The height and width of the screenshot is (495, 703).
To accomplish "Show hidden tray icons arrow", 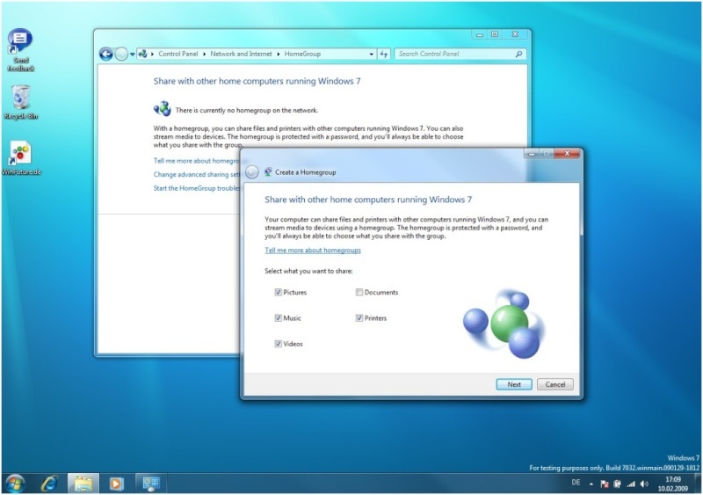I will click(591, 484).
